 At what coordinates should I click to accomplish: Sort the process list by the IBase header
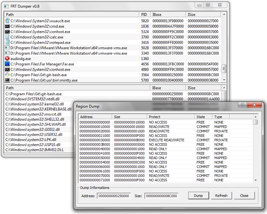168,15
